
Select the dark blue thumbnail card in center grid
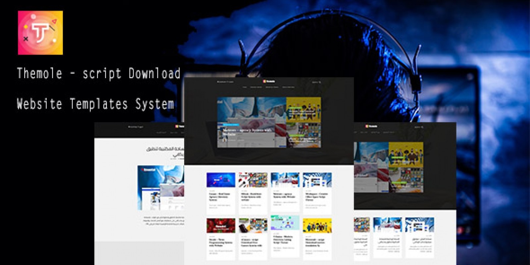click(221, 180)
